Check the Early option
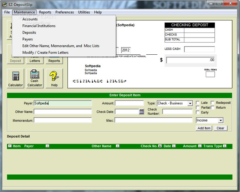Screen dimensions: 240x192 coord(198,112)
